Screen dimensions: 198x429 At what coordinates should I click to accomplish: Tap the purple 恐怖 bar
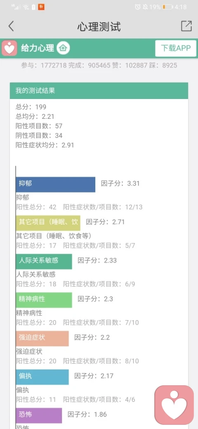(x=39, y=416)
